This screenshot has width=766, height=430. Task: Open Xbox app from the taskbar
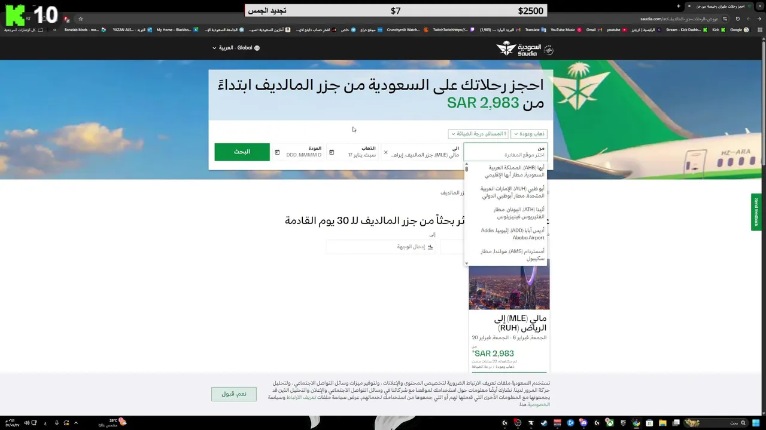[610, 423]
